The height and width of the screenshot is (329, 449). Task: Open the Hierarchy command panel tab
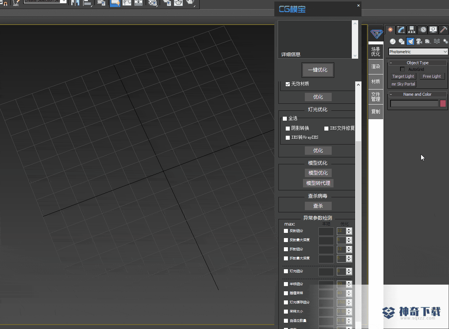pyautogui.click(x=412, y=30)
